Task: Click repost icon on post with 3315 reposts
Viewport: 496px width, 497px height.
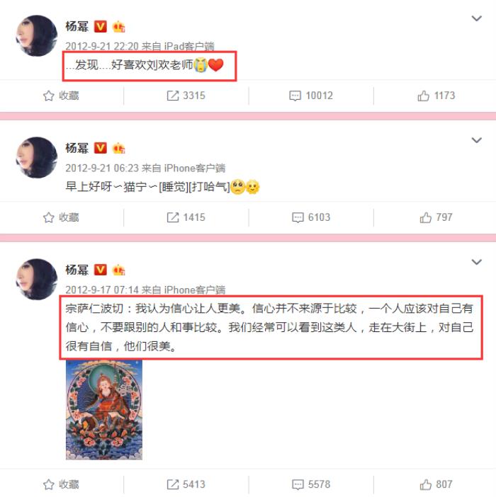Action: pyautogui.click(x=173, y=96)
